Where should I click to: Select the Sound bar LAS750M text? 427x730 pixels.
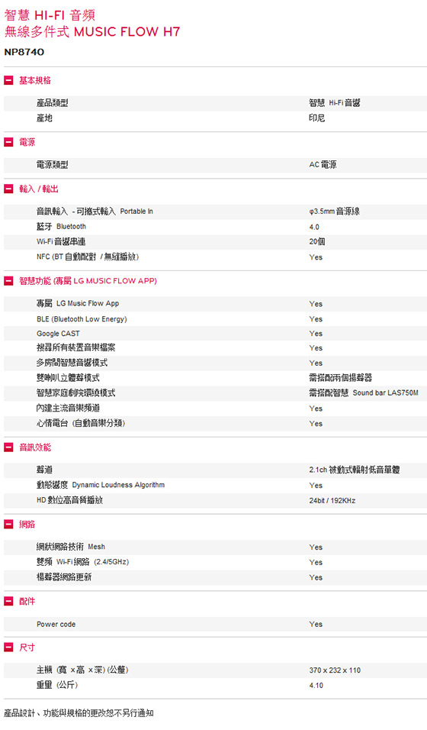(x=385, y=393)
